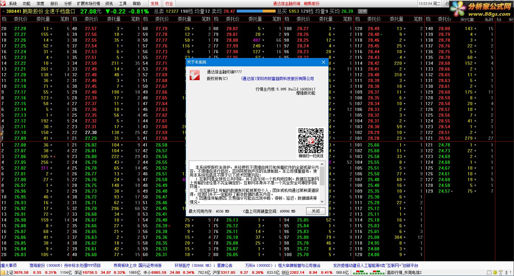
Task: Open the 帮助 menu
Action: tap(137, 4)
